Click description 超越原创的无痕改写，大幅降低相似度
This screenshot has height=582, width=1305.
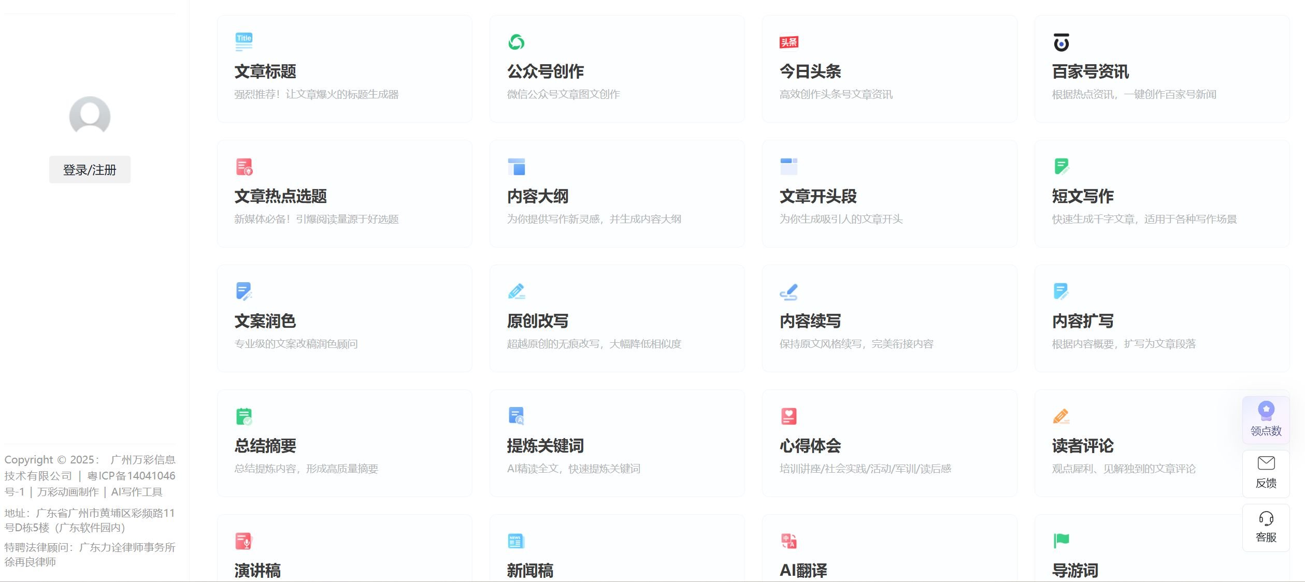coord(594,344)
